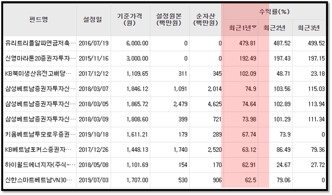Open fund 키움베트남투모로우증권…
Image resolution: width=332 pixels, height=195 pixels.
(x=40, y=134)
